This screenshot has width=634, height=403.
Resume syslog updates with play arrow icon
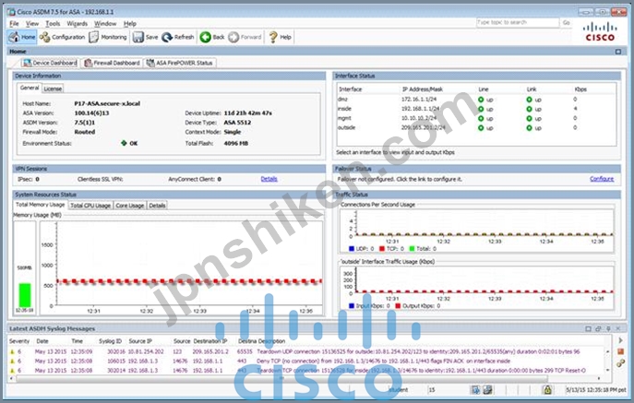click(621, 340)
